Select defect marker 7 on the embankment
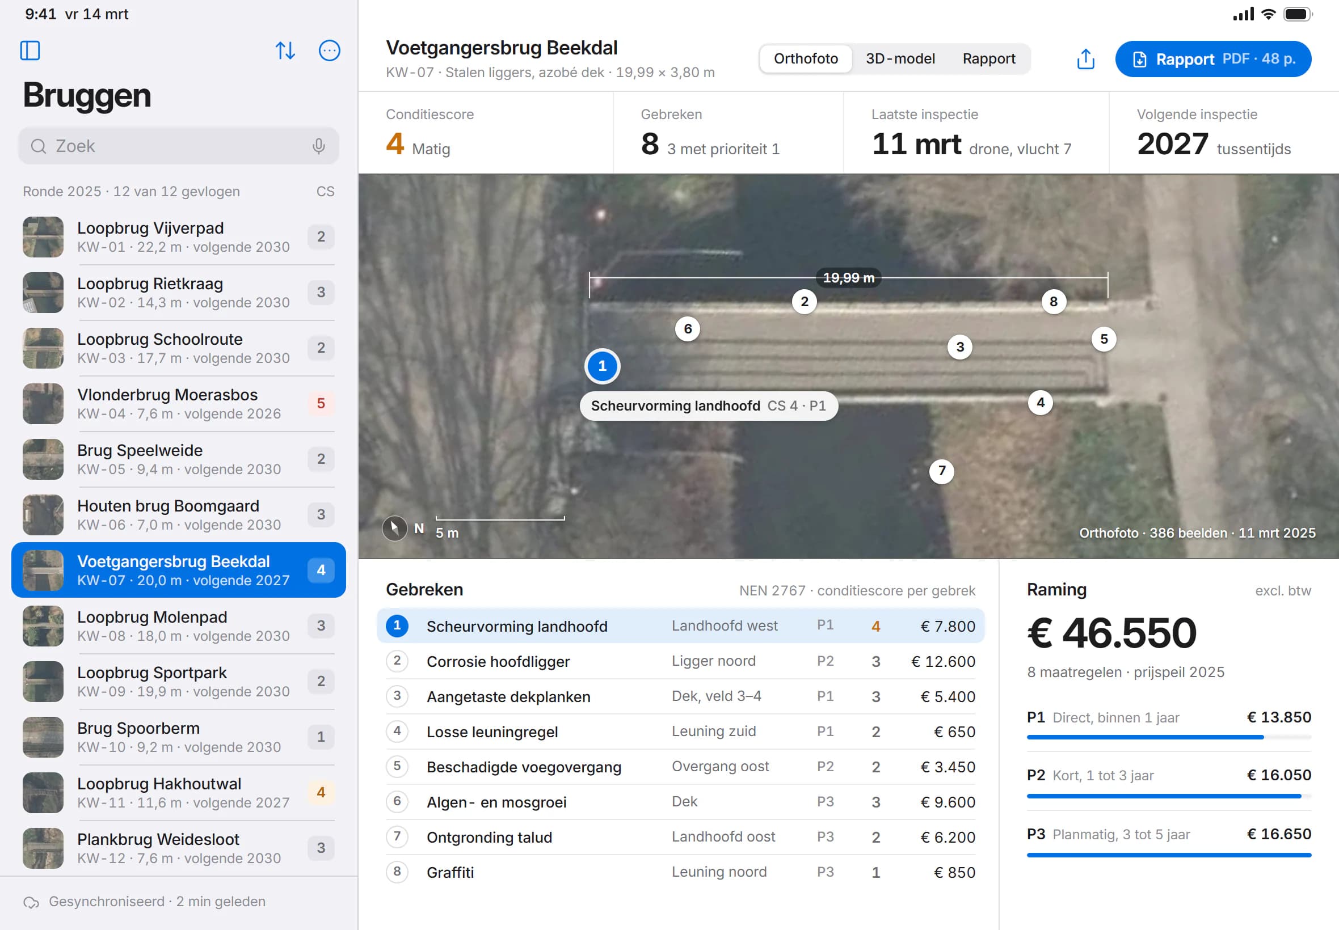The height and width of the screenshot is (930, 1339). point(941,471)
